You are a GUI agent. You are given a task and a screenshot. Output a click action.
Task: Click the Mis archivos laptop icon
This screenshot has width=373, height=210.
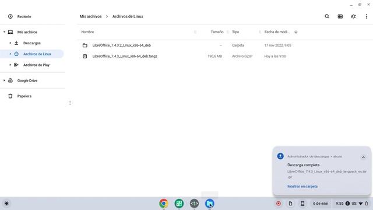click(x=10, y=32)
